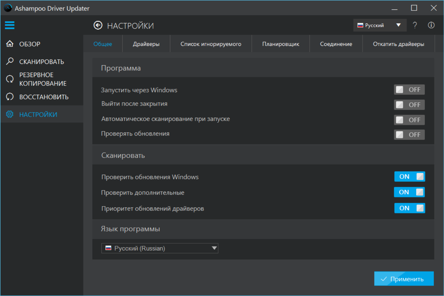Image resolution: width=444 pixels, height=296 pixels.
Task: Open the Русский language dropdown in header
Action: click(380, 25)
